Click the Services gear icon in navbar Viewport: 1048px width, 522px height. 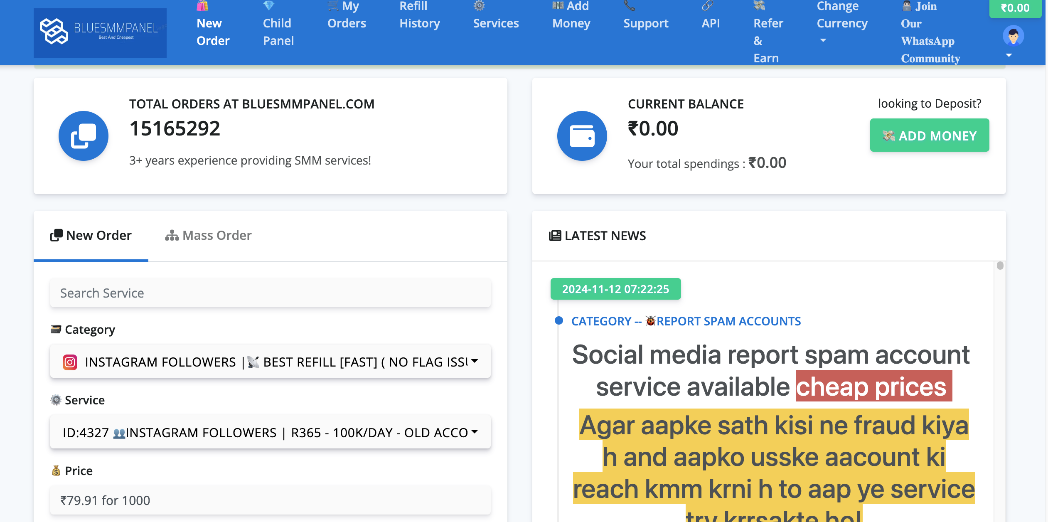pos(479,6)
